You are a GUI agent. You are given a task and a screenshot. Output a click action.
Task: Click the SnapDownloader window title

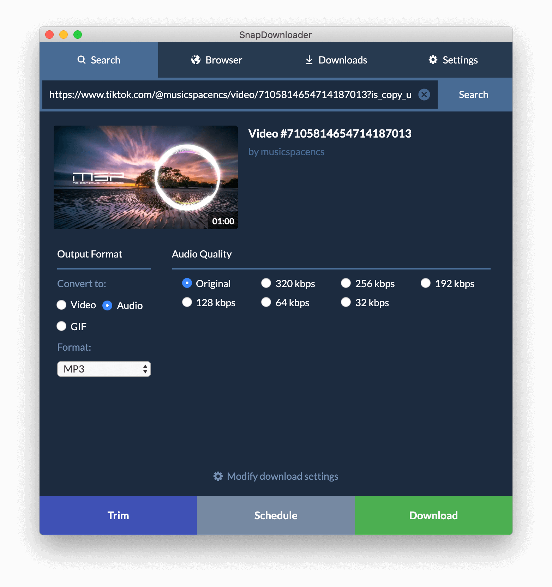click(x=276, y=35)
